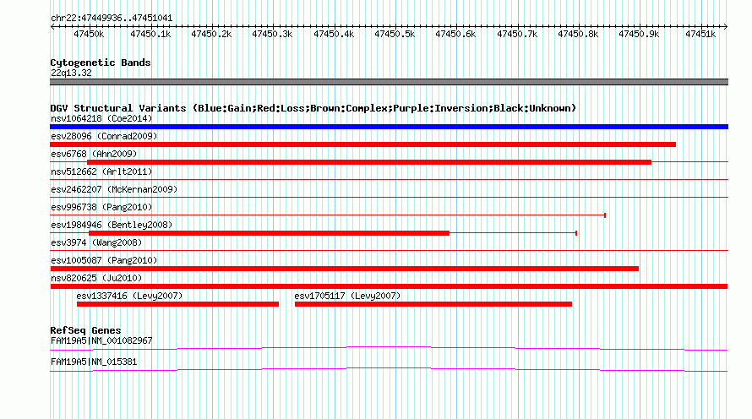
Task: Select the 47450.9k ruler tick label
Action: tap(638, 34)
